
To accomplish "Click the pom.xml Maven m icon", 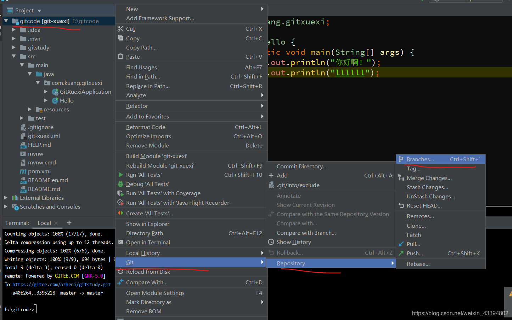I will click(x=23, y=171).
